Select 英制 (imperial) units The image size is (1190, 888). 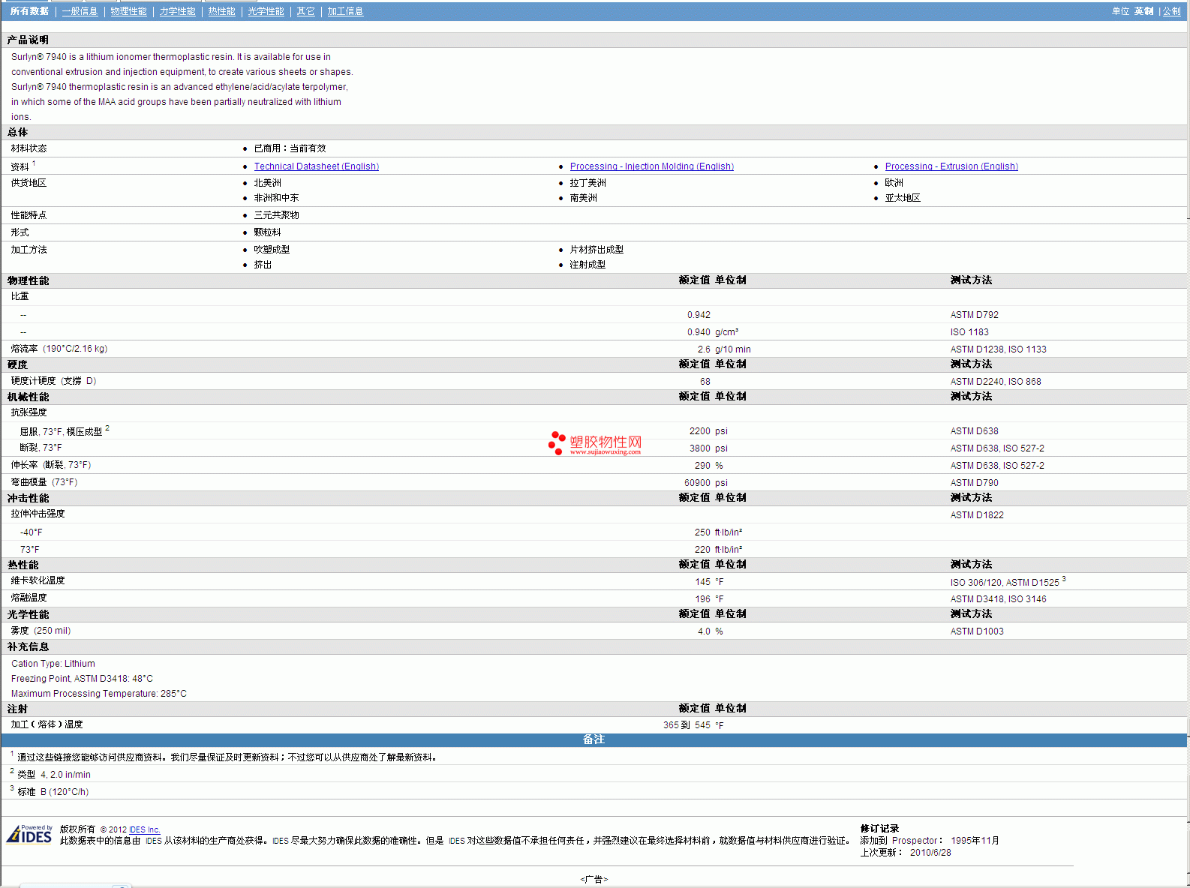tap(1143, 11)
